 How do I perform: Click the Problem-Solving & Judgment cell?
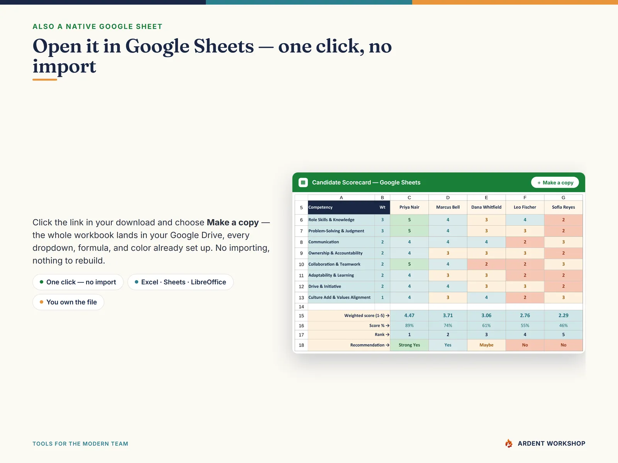point(341,231)
